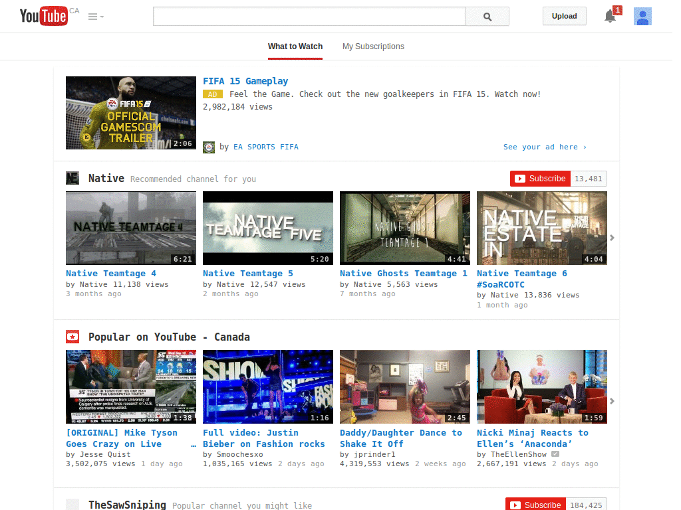Open the FIFA 15 Gameplay title link
Viewport: 681px width, 510px height.
pos(245,81)
